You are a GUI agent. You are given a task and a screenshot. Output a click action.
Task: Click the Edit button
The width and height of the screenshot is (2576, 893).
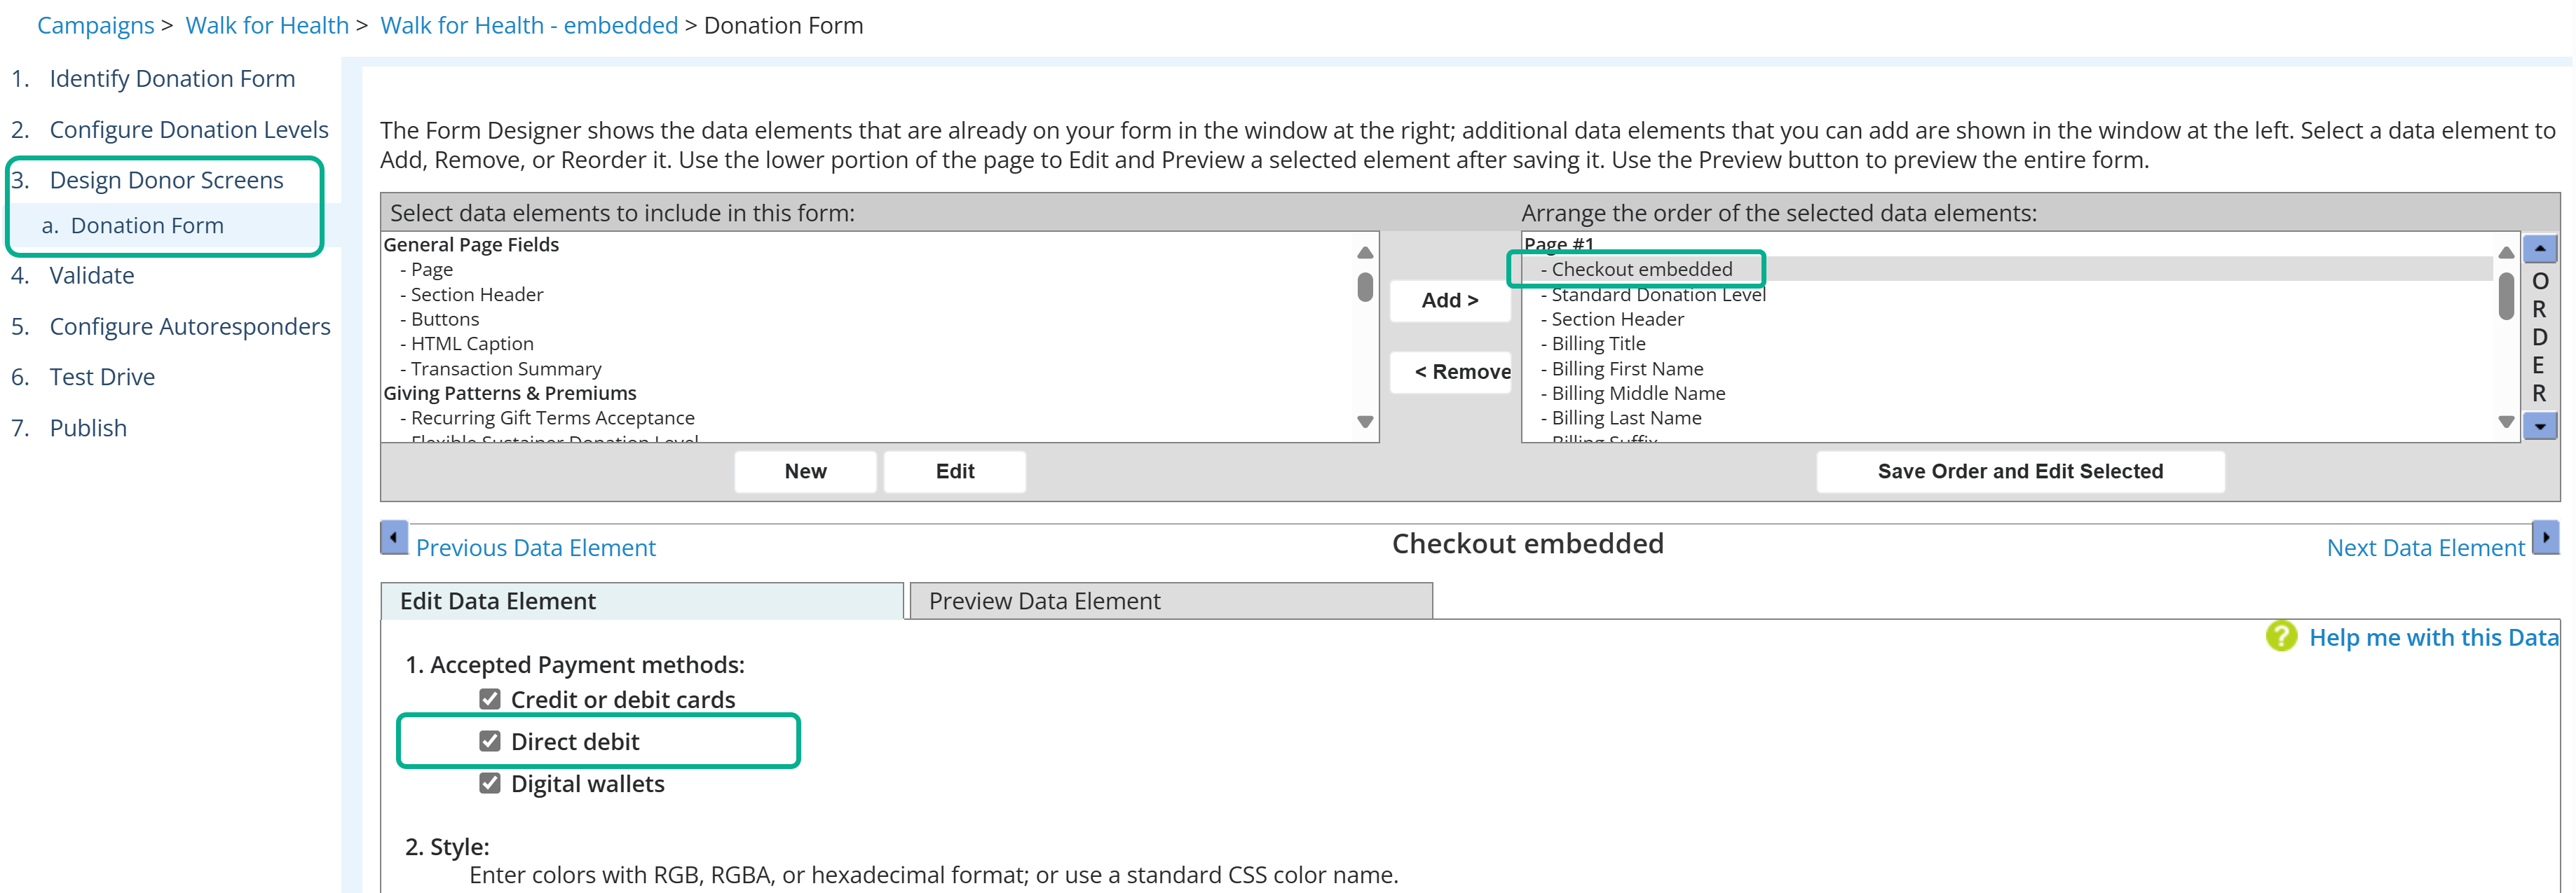955,471
